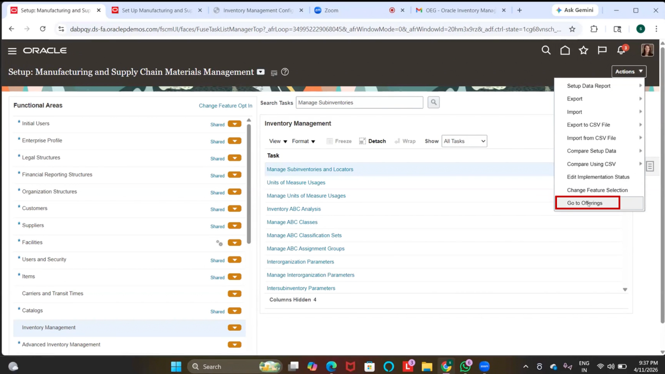Open Manage ABC Classification Sets task

tap(304, 235)
